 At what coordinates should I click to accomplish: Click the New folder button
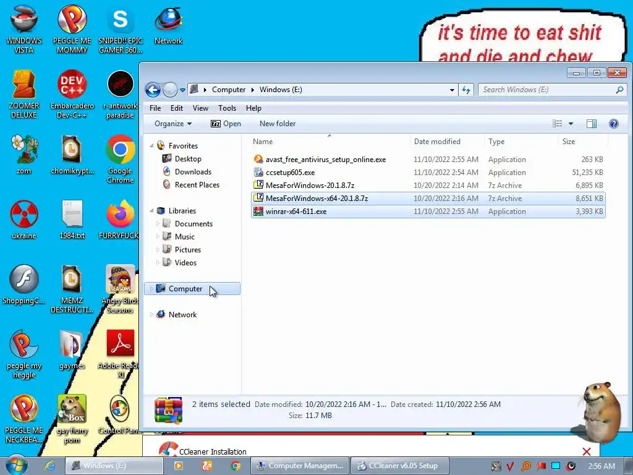pos(278,124)
